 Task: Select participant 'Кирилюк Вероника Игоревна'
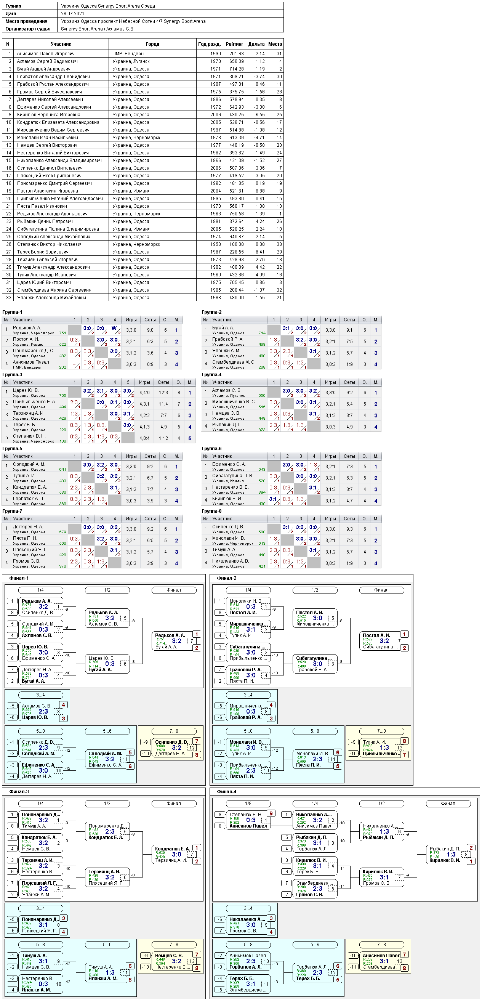48,115
